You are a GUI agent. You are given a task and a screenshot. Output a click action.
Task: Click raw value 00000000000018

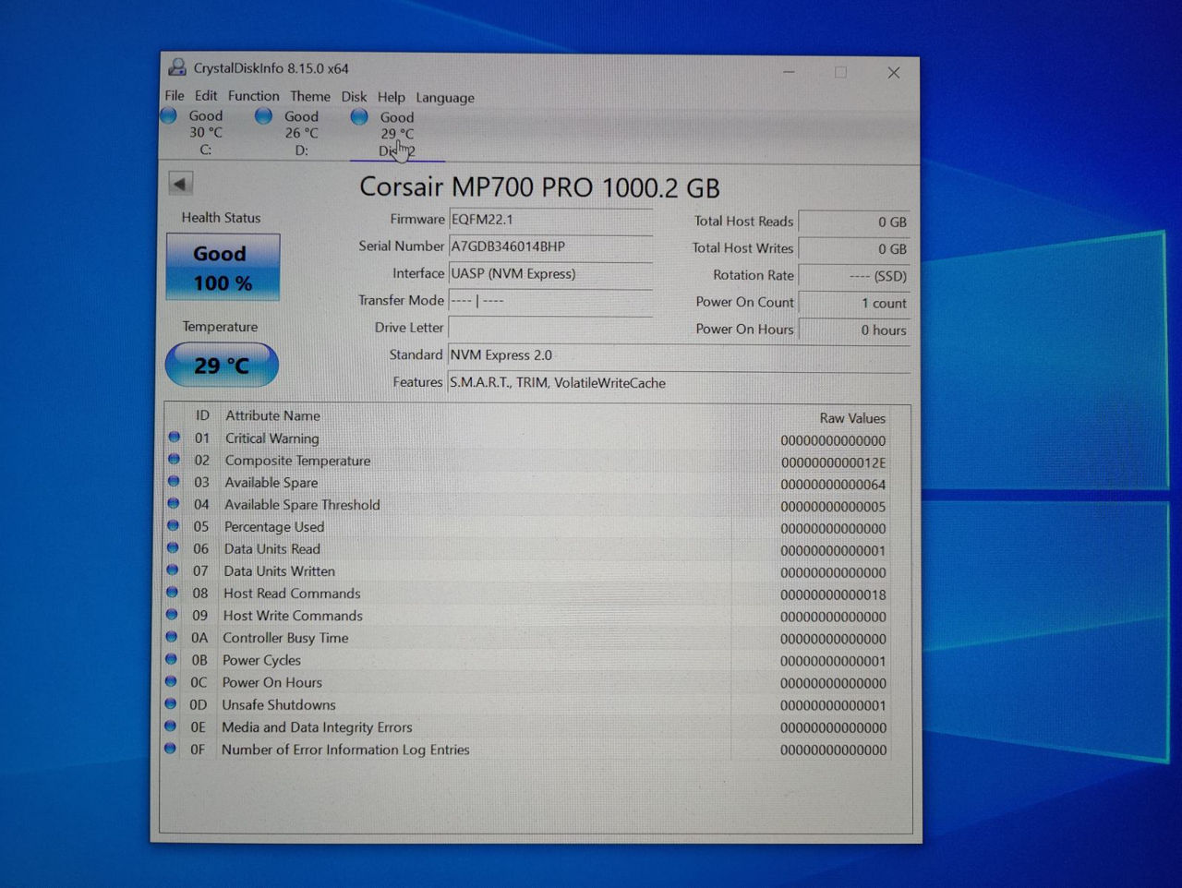click(833, 595)
